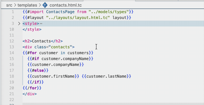This screenshot has width=204, height=105.
Task: Click the word customers on line 14
Action: (78, 53)
